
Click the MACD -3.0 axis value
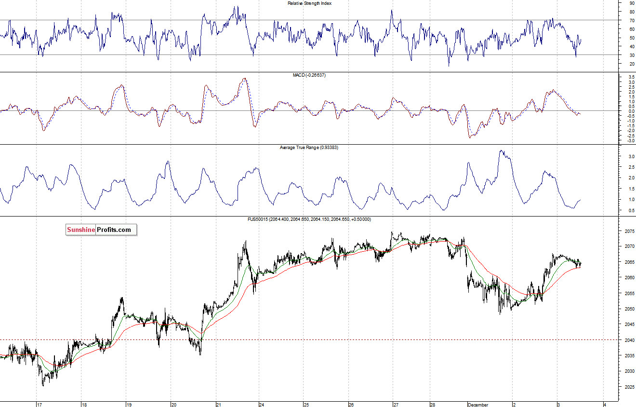pyautogui.click(x=631, y=140)
